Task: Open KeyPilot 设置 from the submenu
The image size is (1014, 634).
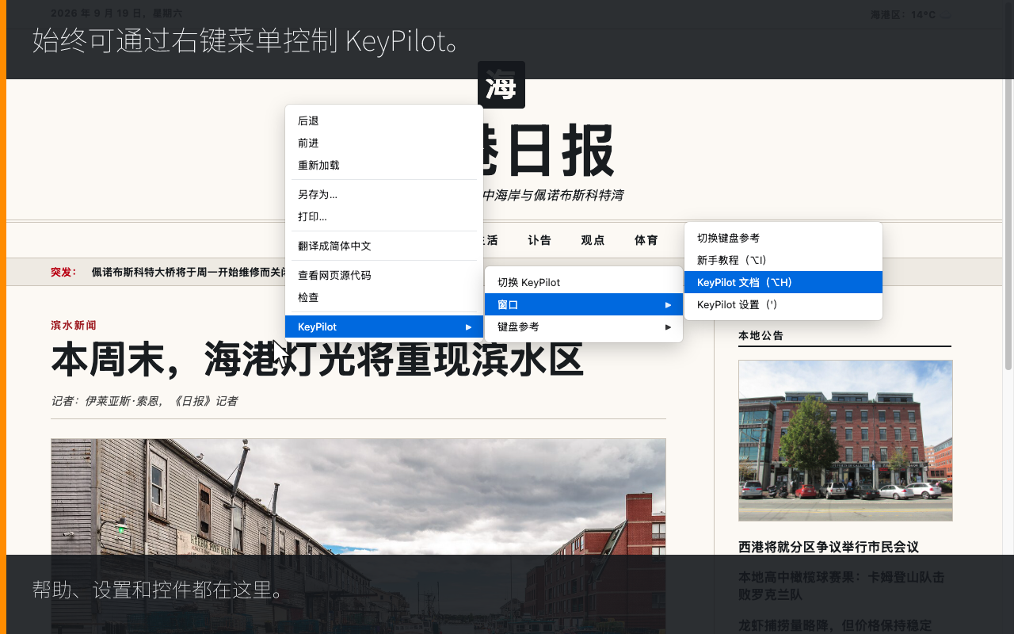Action: coord(783,305)
